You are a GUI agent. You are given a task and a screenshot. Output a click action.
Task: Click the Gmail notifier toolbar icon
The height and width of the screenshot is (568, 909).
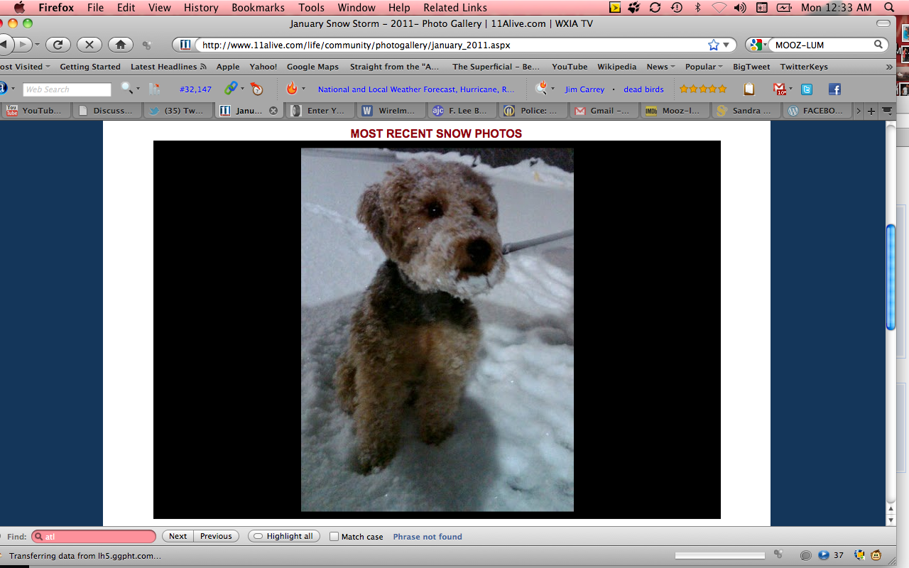click(780, 89)
